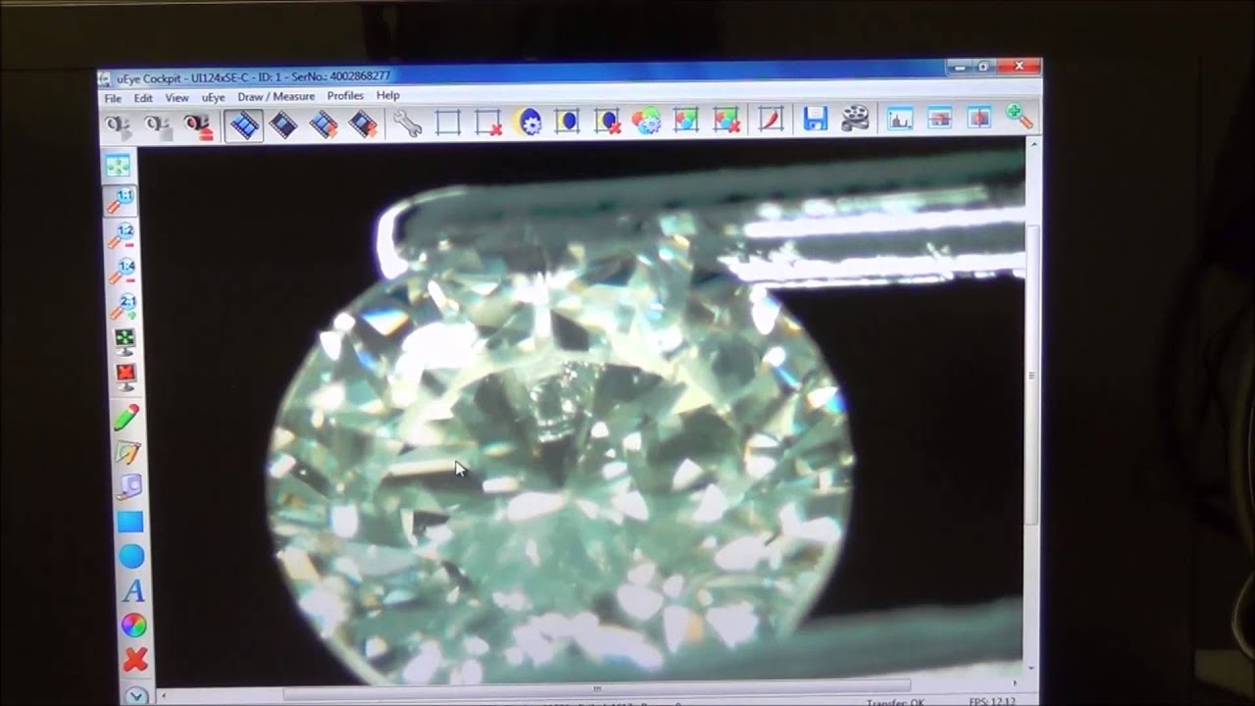Viewport: 1255px width, 706px height.
Task: Click the second filmstrip capture icon
Action: coord(283,125)
